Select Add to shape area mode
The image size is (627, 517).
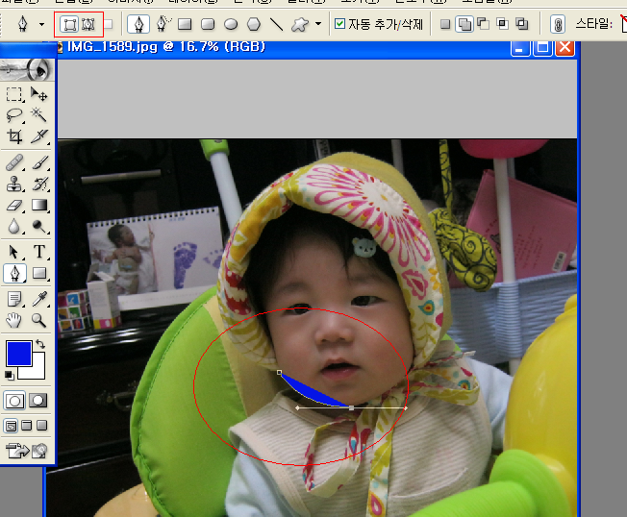tap(464, 24)
